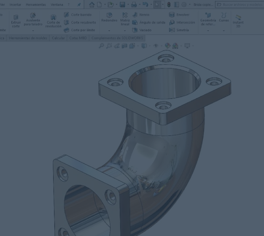Viewport: 264px width, 236px height.
Task: Expand the dropdown under Redondeo
Action: (109, 31)
